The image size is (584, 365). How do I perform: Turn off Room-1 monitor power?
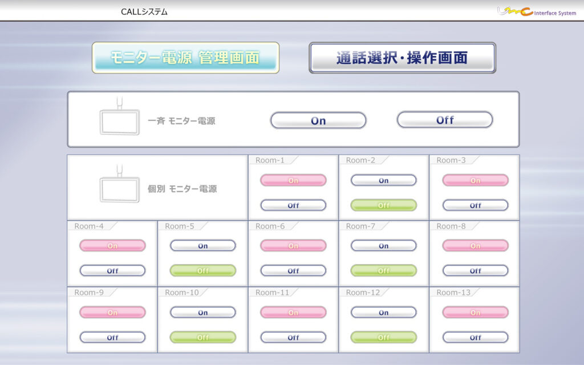coord(293,205)
